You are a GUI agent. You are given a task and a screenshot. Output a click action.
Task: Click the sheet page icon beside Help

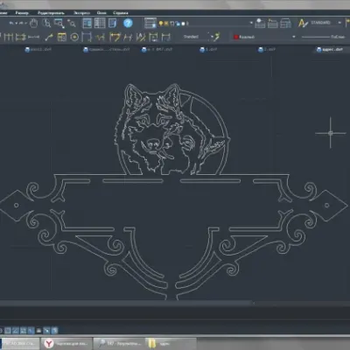(x=112, y=23)
